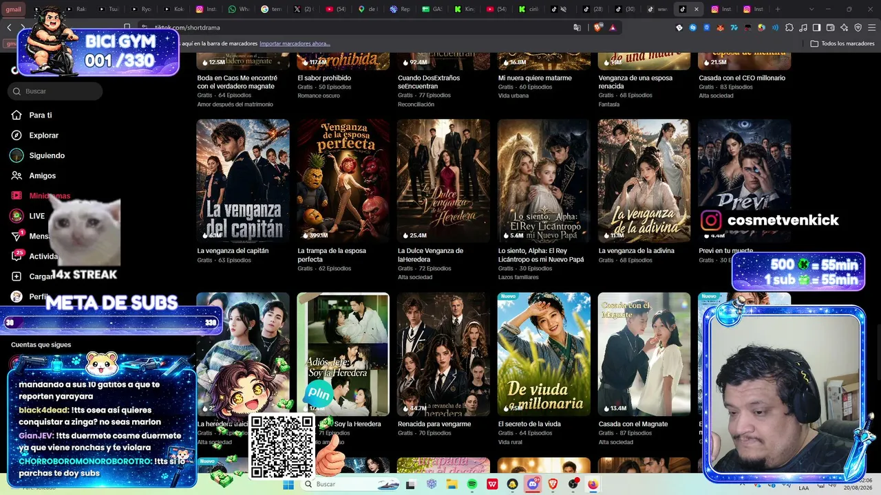Image resolution: width=881 pixels, height=495 pixels.
Task: Open La trampa de la esposa perfecta title
Action: click(x=331, y=255)
